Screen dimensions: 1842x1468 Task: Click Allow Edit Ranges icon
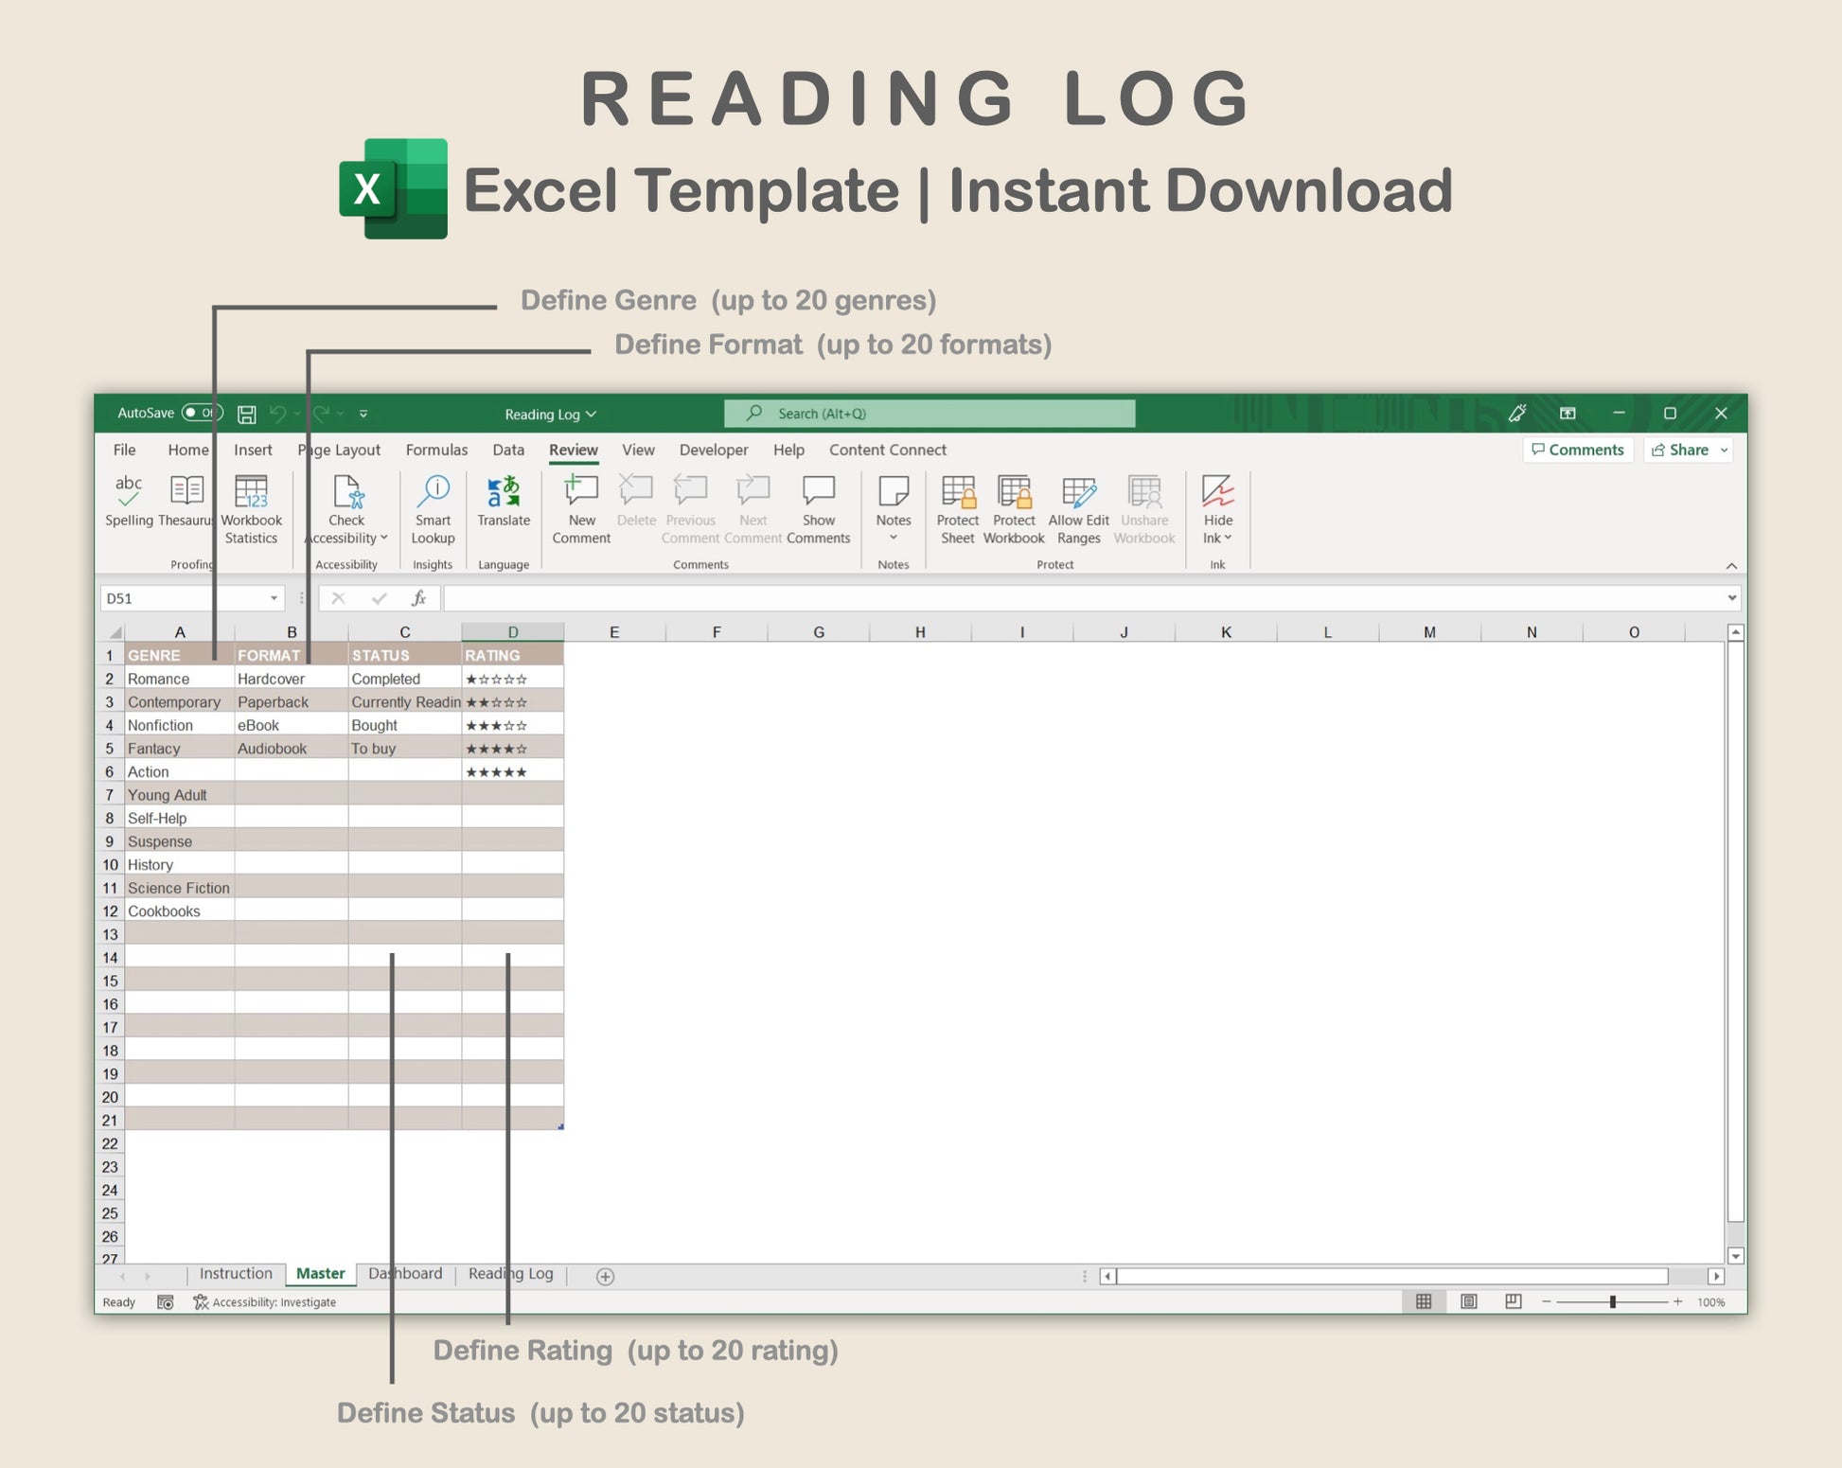pos(1078,493)
